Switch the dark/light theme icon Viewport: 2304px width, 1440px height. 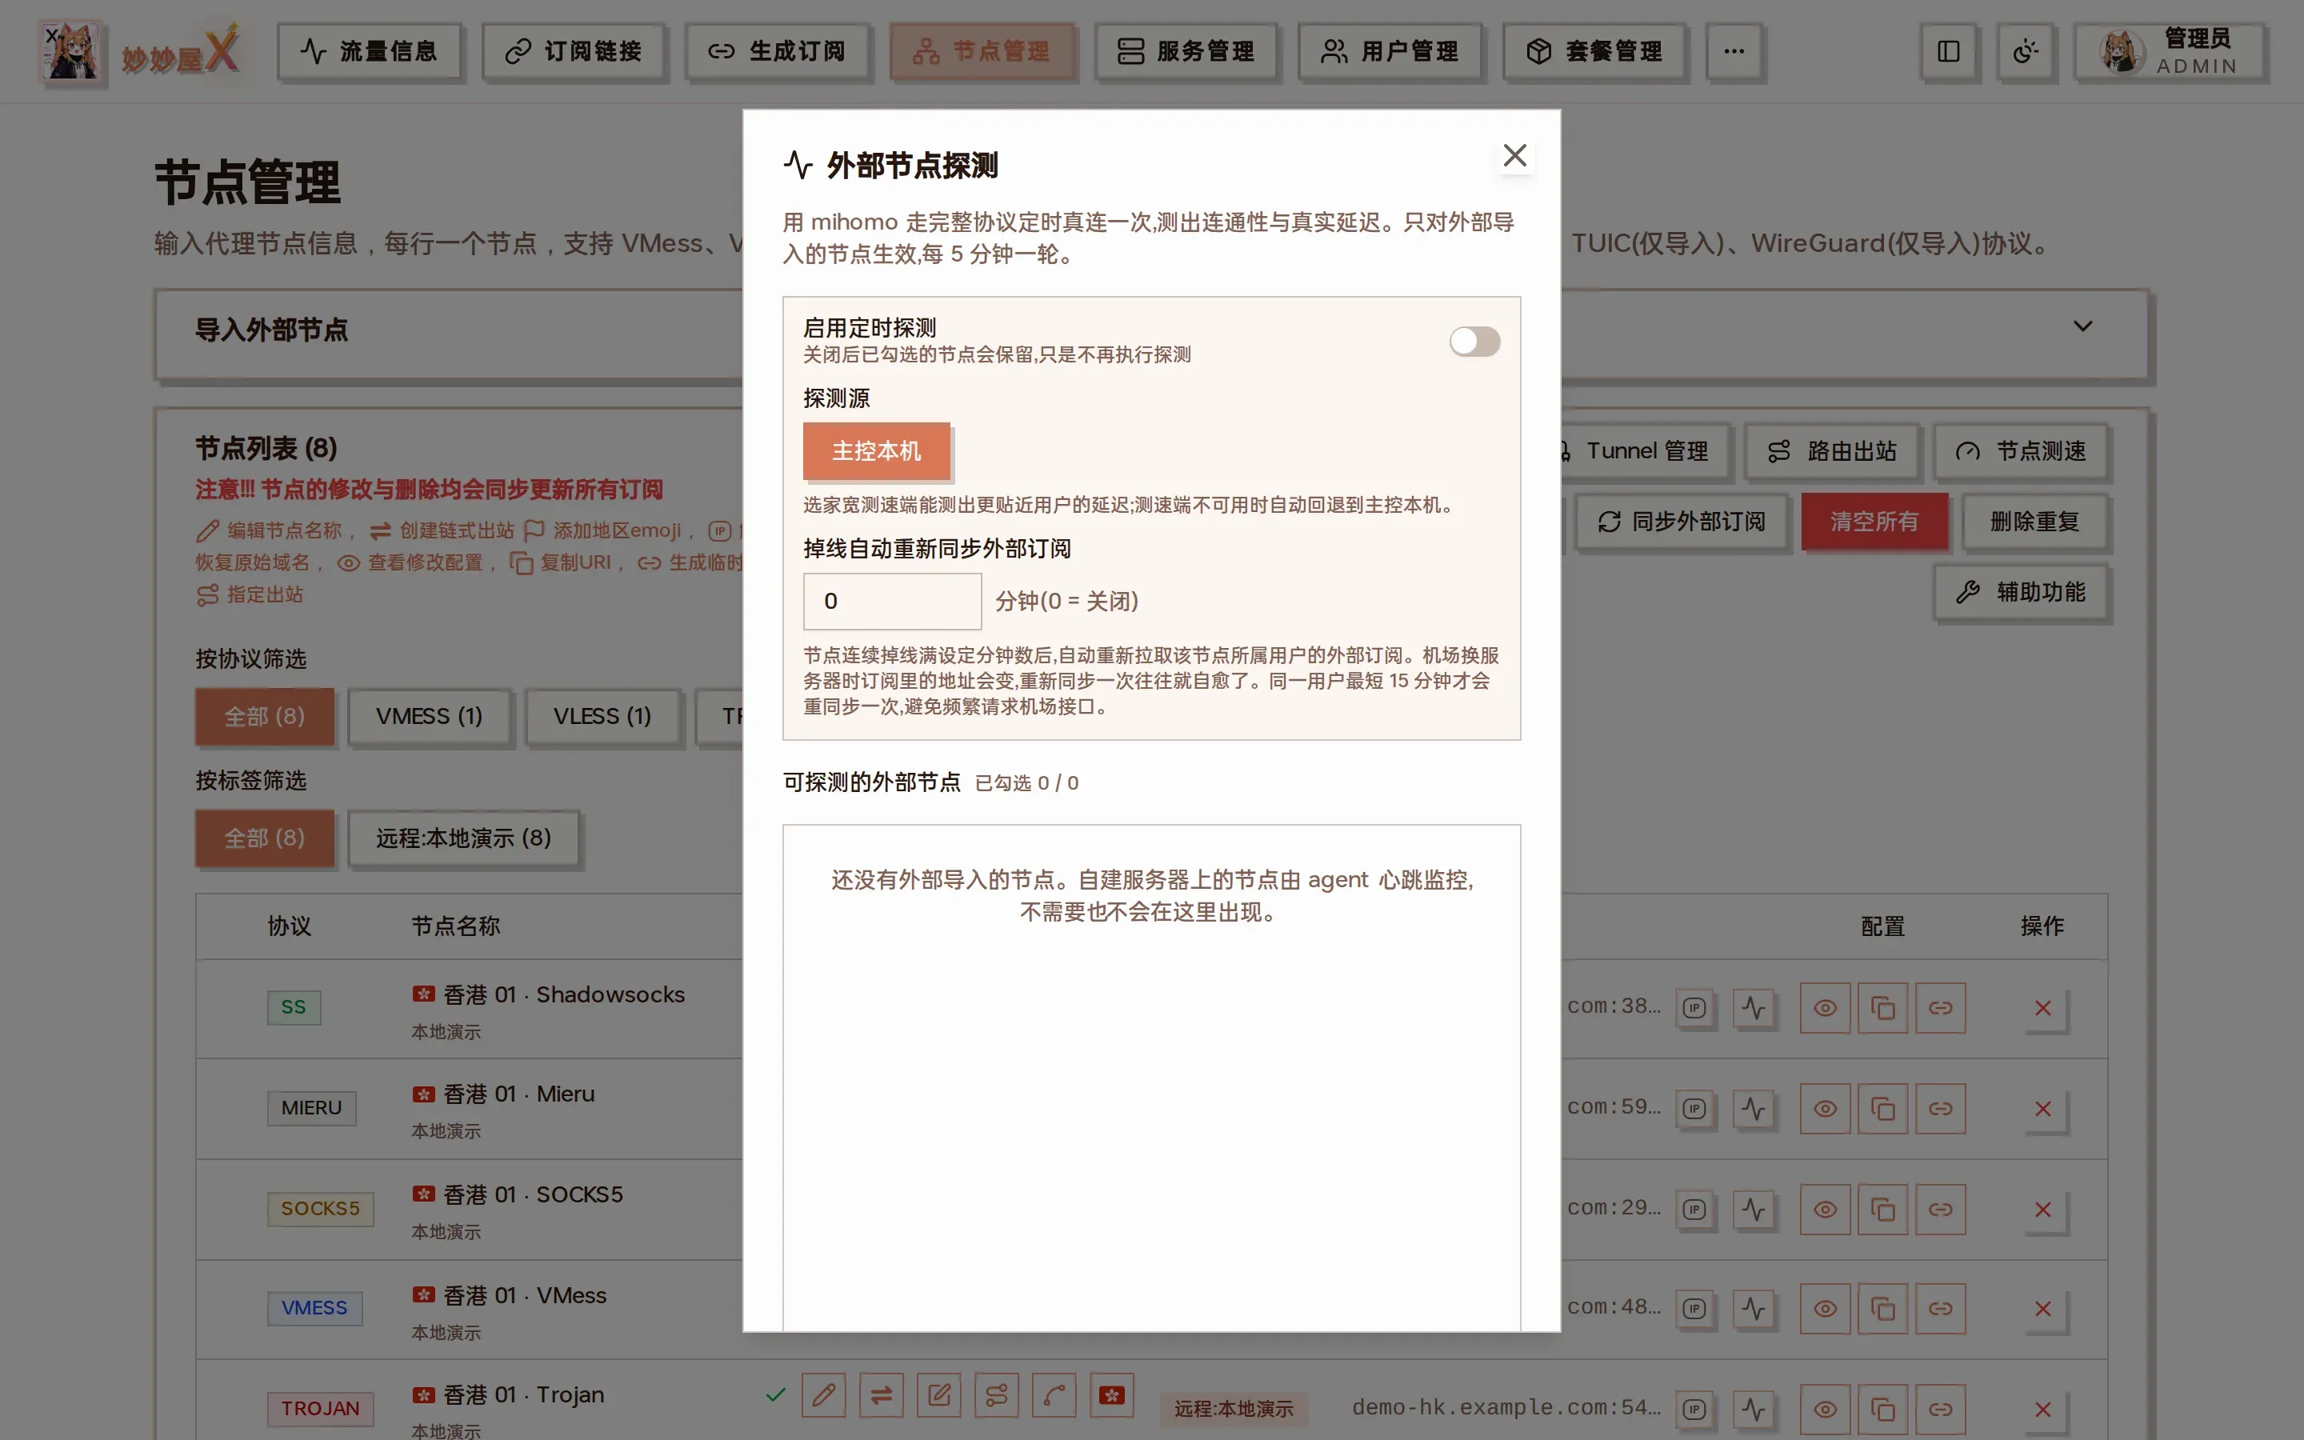(2025, 51)
